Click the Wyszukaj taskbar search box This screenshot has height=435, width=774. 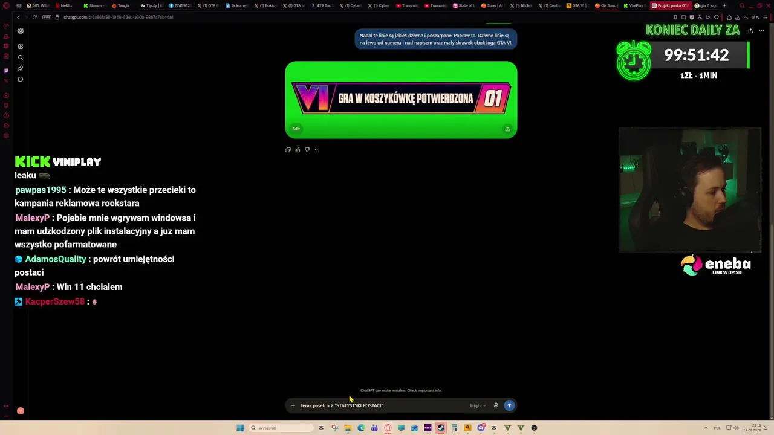point(280,428)
